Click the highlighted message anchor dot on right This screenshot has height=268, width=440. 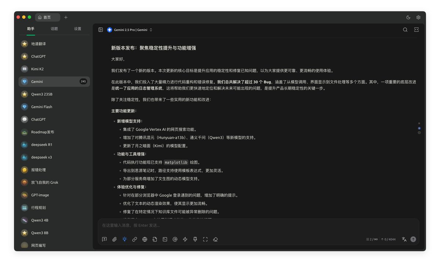click(x=419, y=128)
